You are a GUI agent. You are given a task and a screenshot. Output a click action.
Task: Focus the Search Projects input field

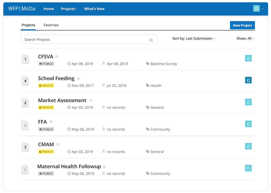click(x=89, y=39)
